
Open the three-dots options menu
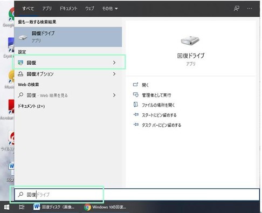coord(250,9)
